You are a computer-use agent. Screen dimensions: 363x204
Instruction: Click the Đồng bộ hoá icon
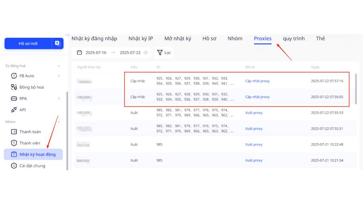(14, 87)
